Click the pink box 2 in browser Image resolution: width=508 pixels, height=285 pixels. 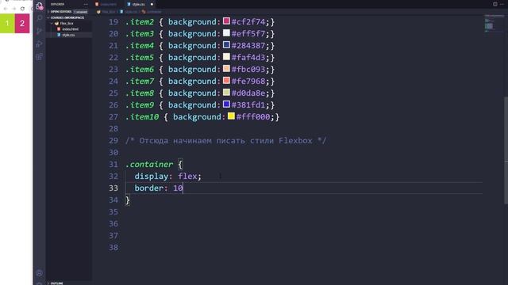(x=22, y=23)
